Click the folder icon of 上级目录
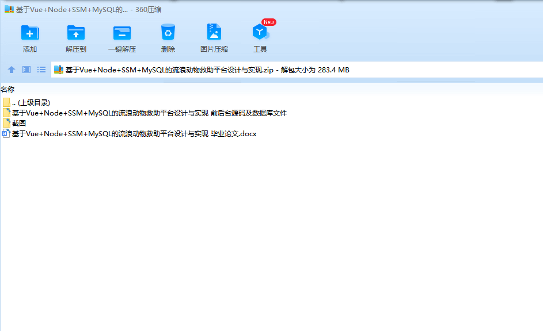This screenshot has width=543, height=331. pyautogui.click(x=6, y=103)
